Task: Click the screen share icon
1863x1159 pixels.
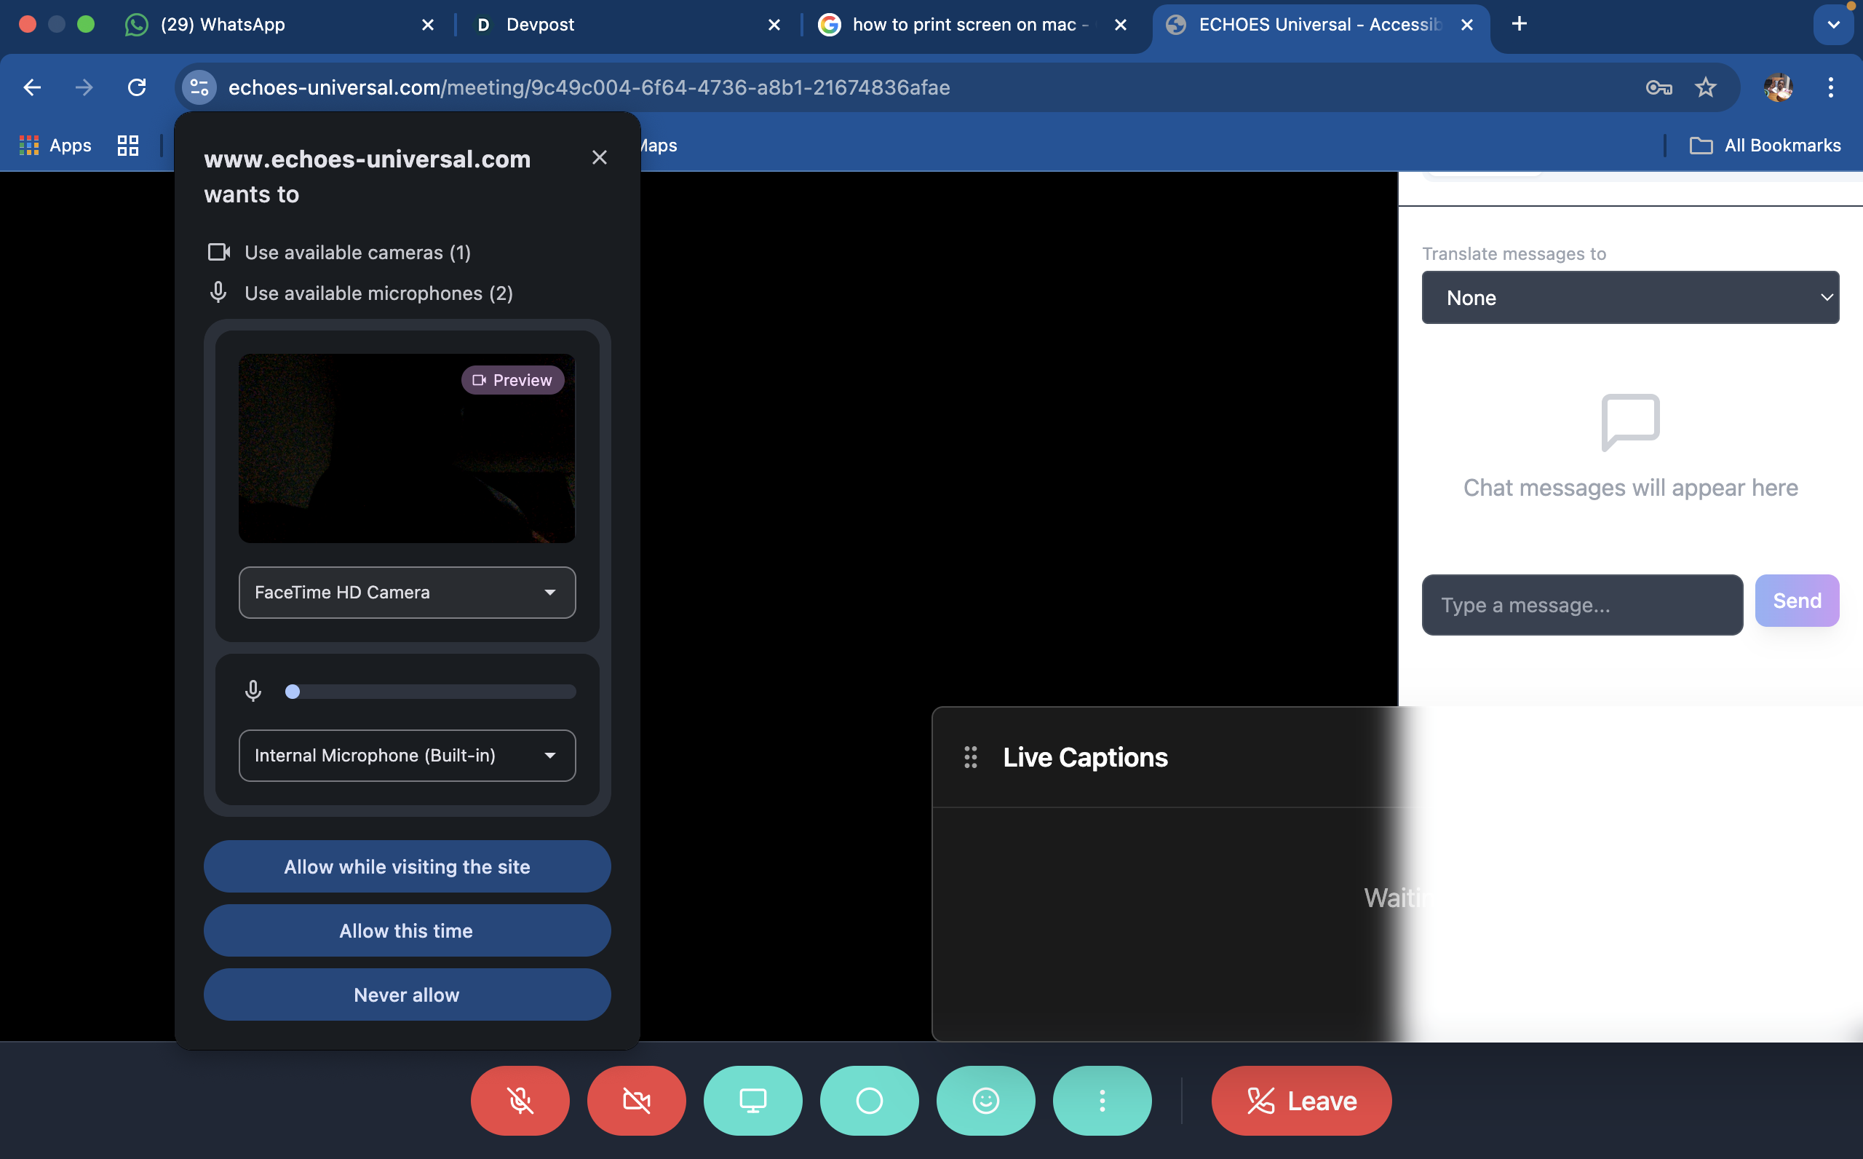Action: (753, 1101)
